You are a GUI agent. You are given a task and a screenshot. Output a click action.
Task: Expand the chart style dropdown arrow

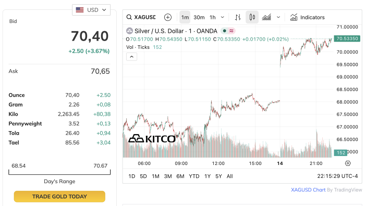point(278,17)
